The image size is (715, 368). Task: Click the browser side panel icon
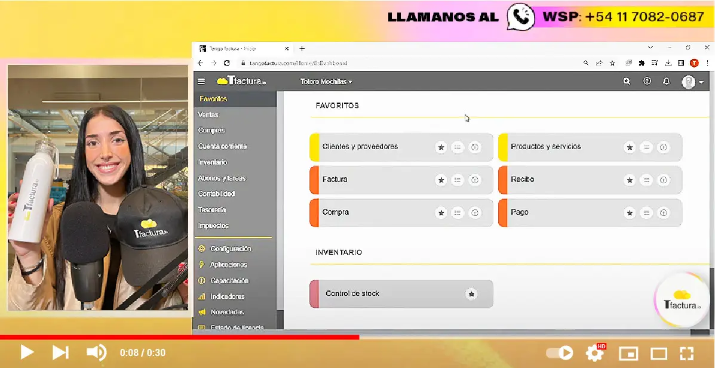681,63
